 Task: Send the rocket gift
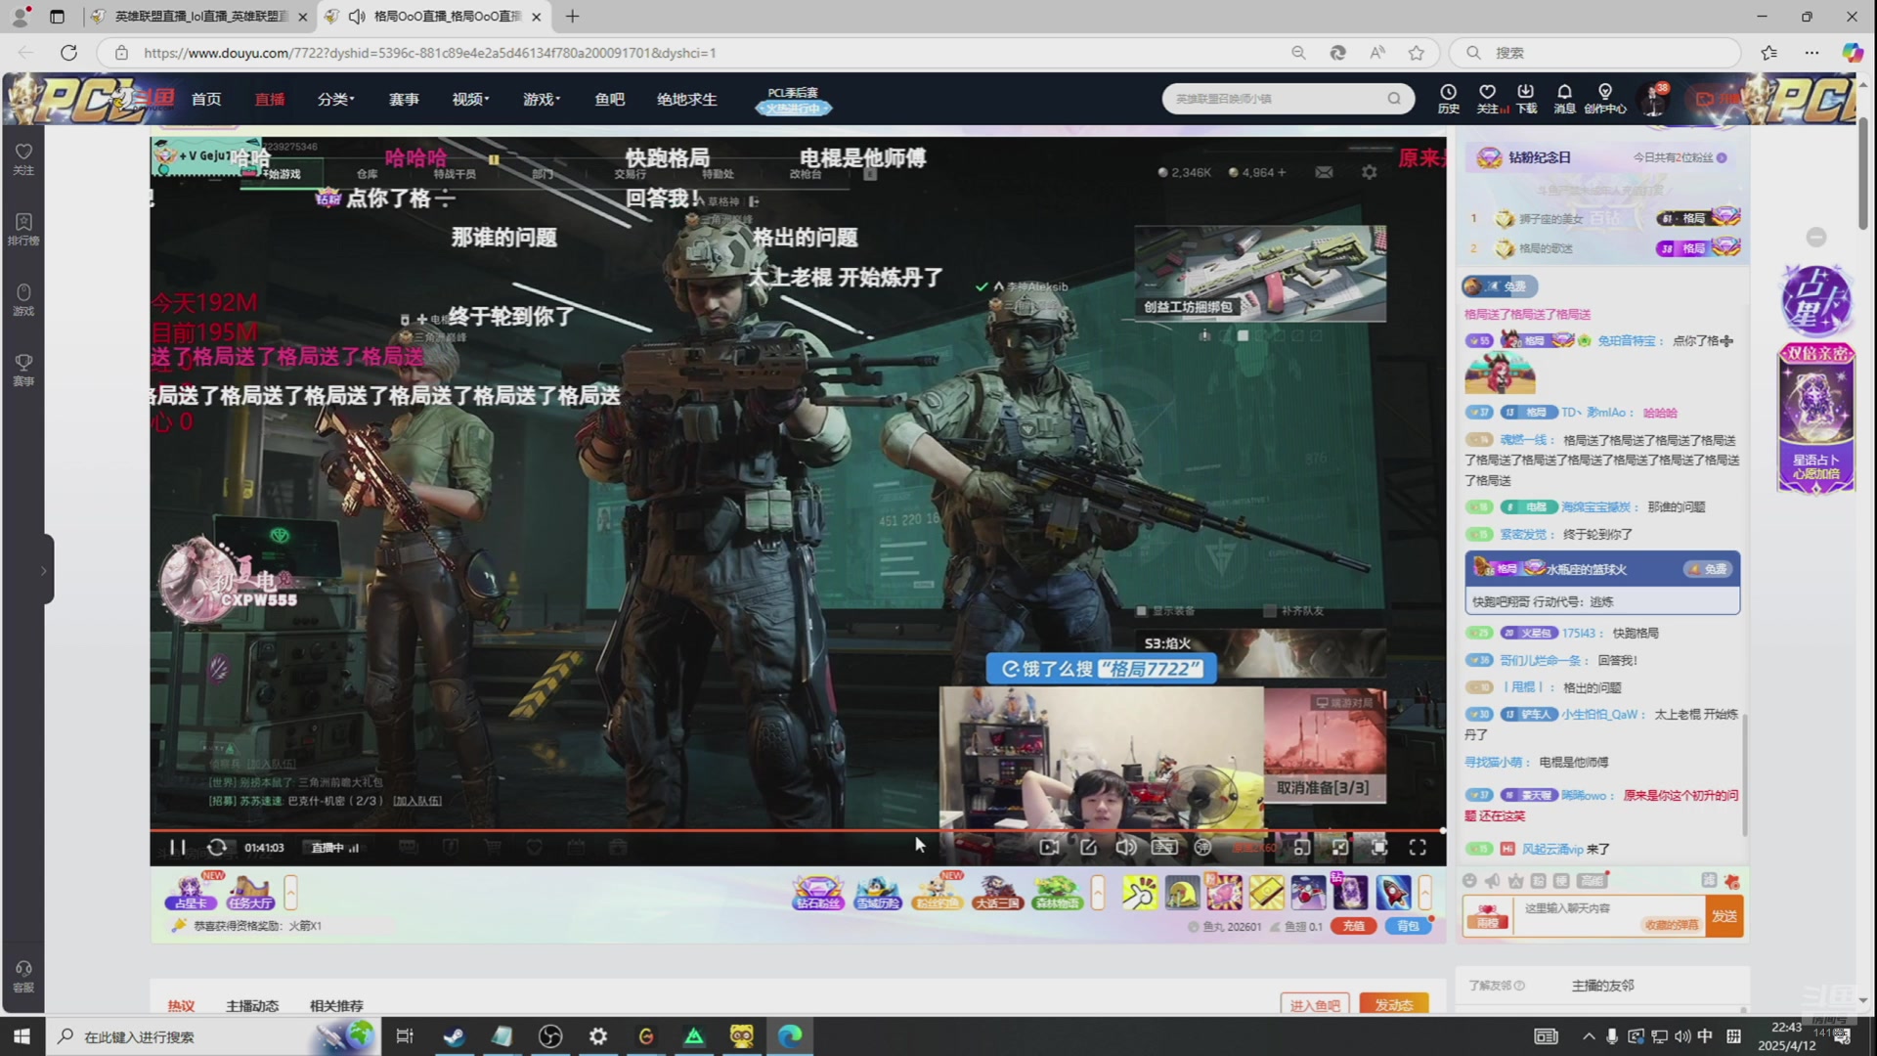pyautogui.click(x=1393, y=892)
